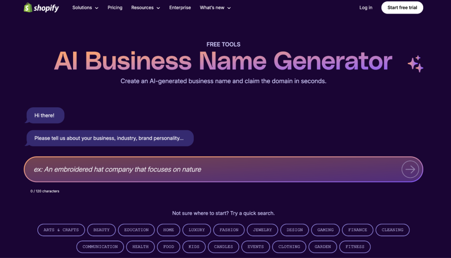
Task: Choose the Luxury category tag
Action: click(x=197, y=230)
